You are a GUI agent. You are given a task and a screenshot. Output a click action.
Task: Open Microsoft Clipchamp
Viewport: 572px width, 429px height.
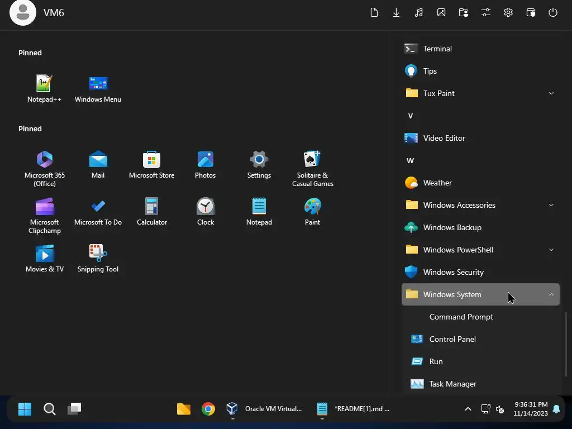(x=45, y=216)
